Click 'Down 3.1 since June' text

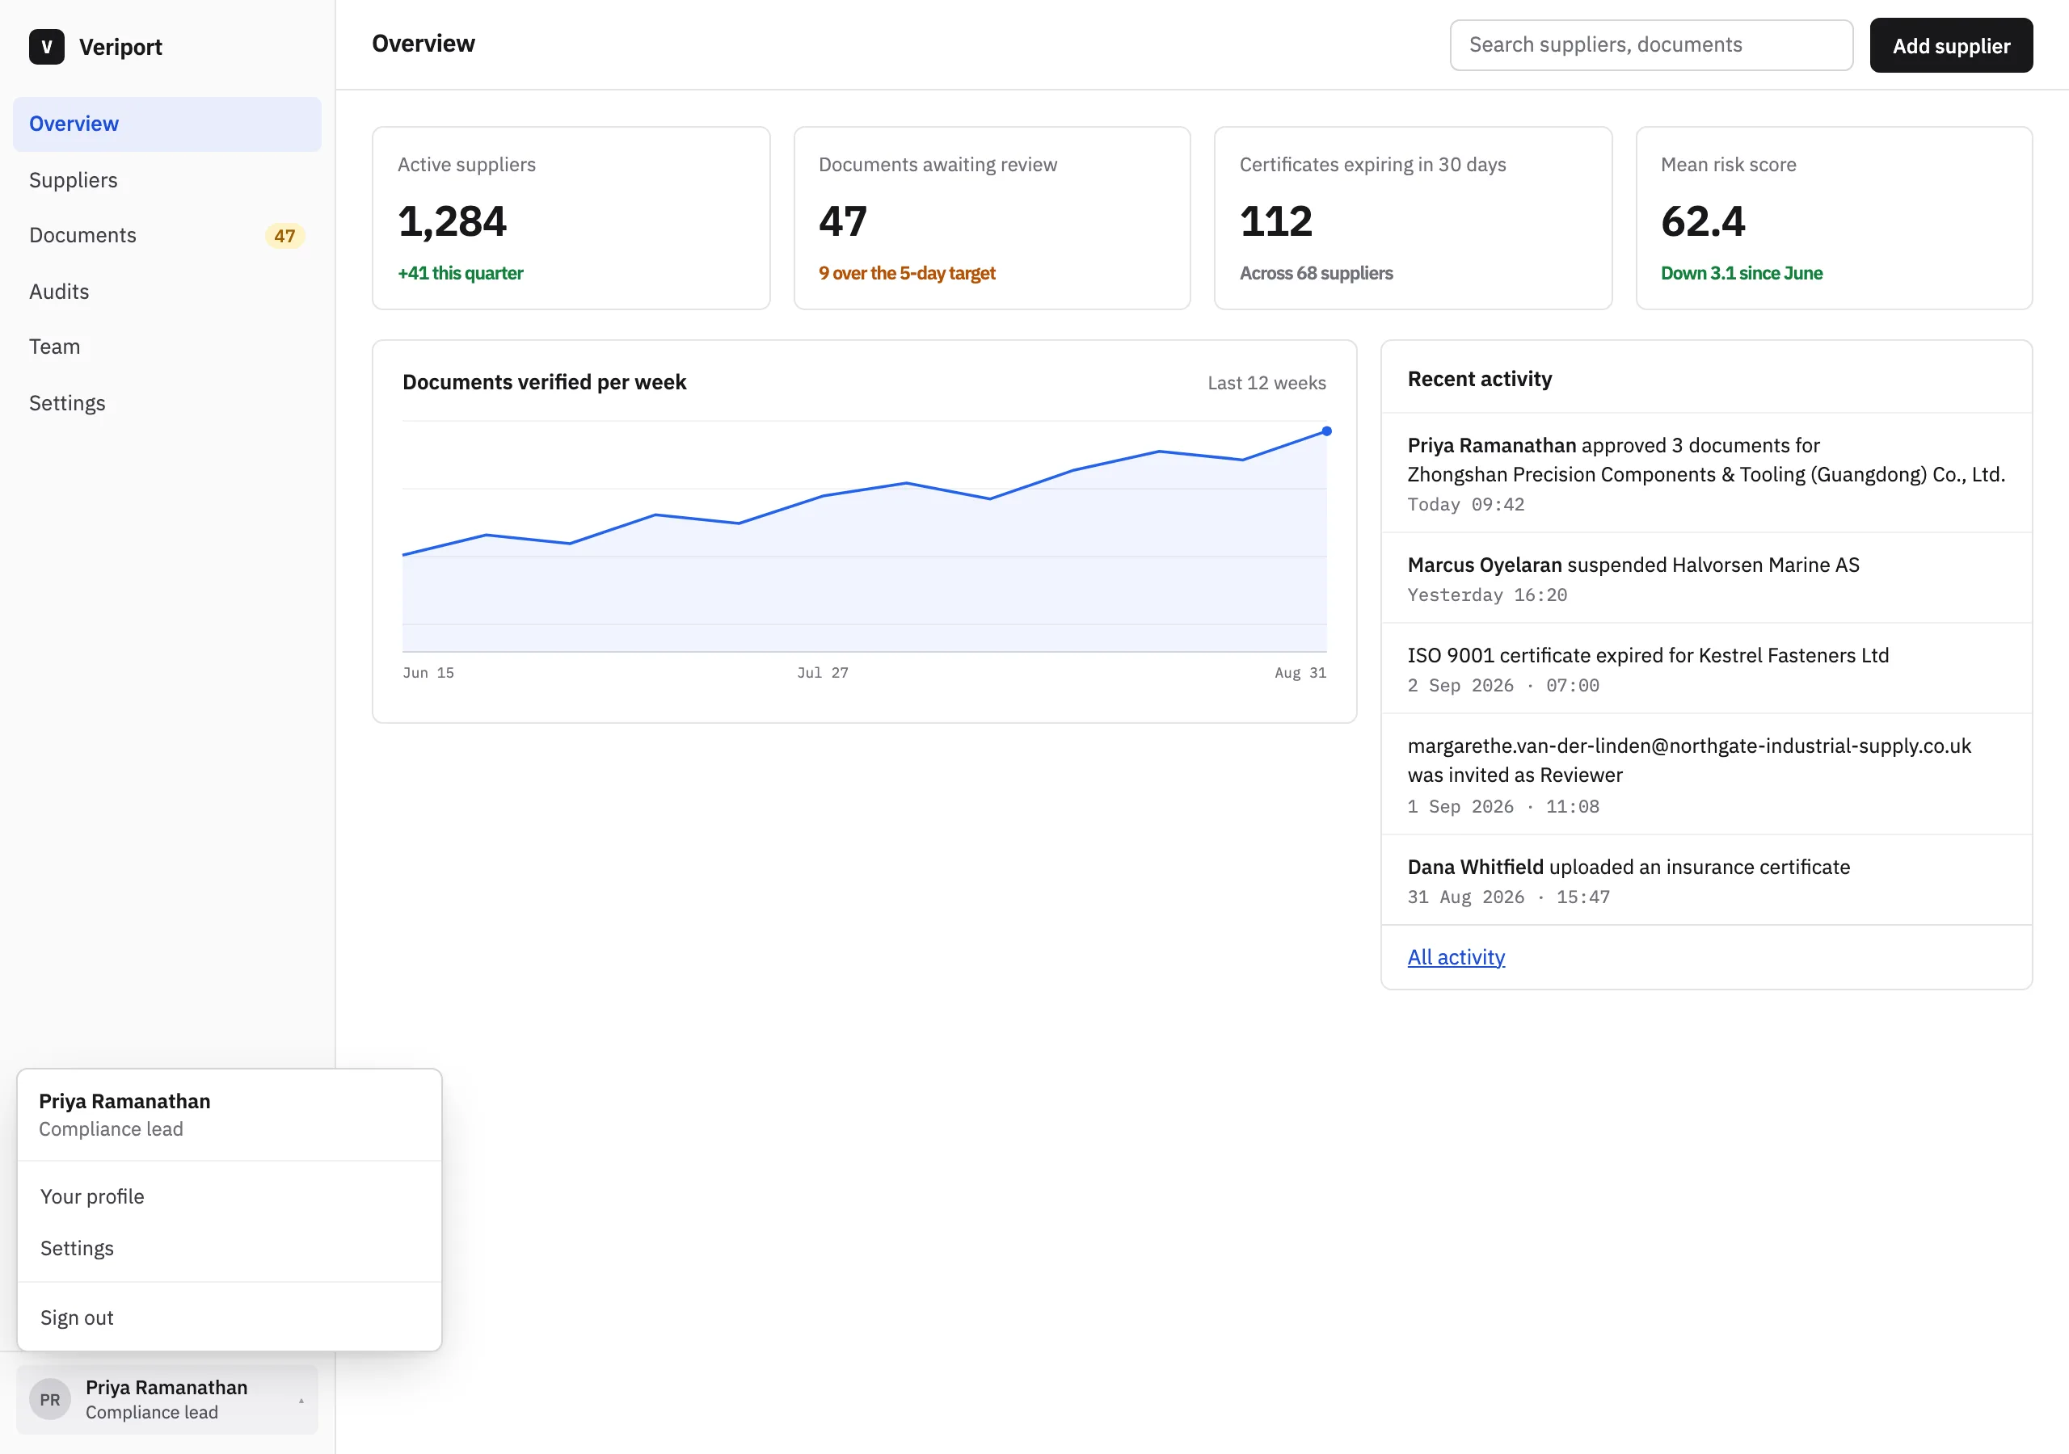(x=1741, y=273)
